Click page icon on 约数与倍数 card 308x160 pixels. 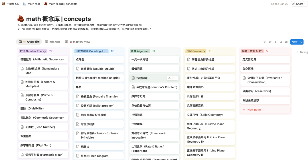[x=22, y=82]
